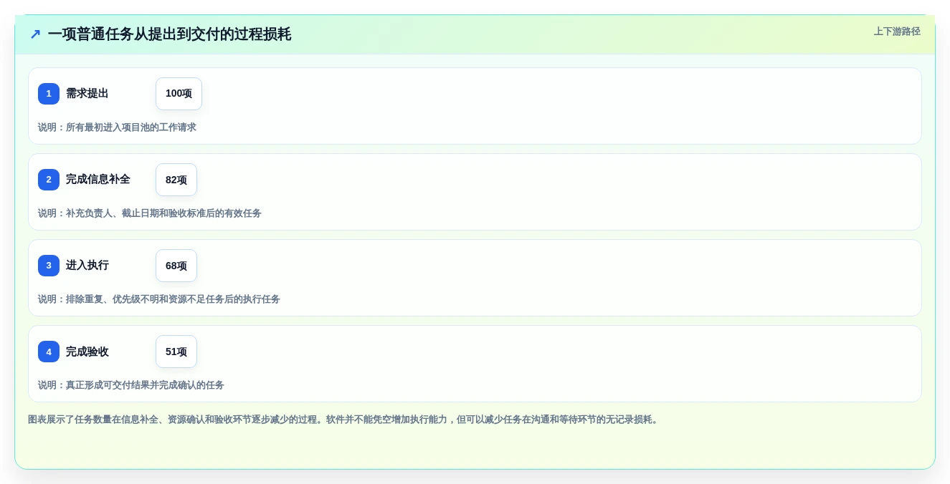Click the 82项 value chip
This screenshot has height=484, width=950.
point(176,180)
